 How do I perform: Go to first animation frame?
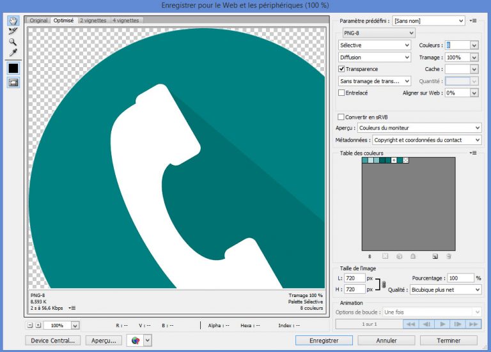410,324
